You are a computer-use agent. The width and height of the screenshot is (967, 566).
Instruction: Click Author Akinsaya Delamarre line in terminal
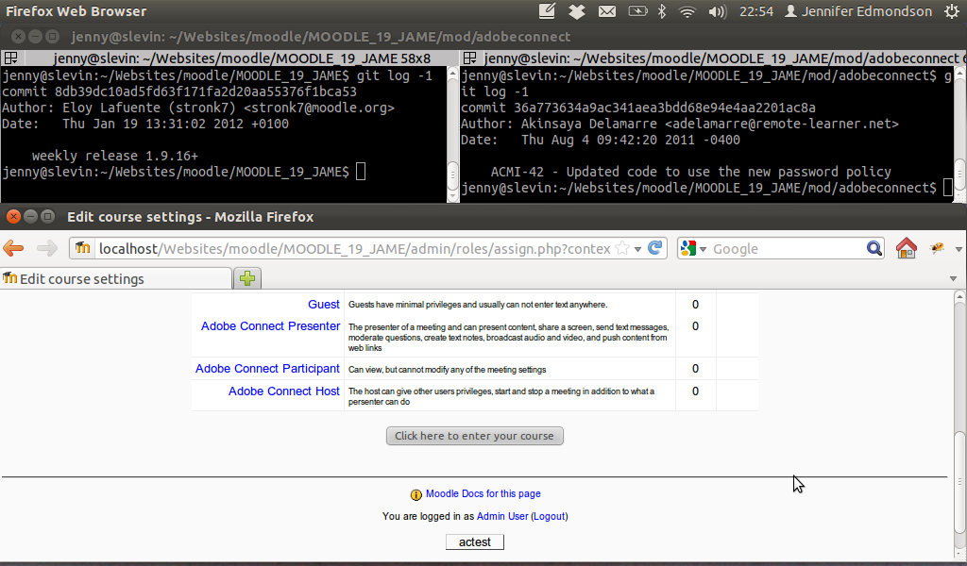coord(680,124)
